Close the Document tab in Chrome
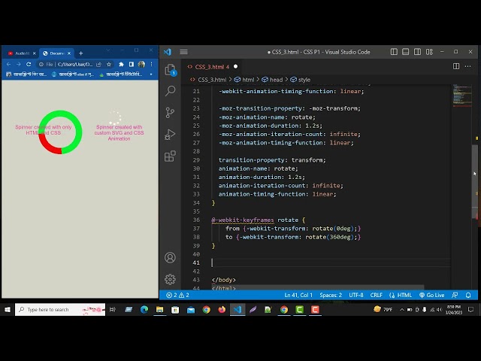Screen dimensions: 481x361 pyautogui.click(x=69, y=53)
